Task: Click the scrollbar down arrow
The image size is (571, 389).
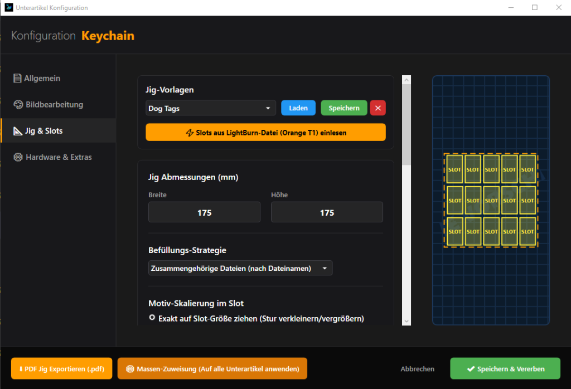Action: pos(407,322)
